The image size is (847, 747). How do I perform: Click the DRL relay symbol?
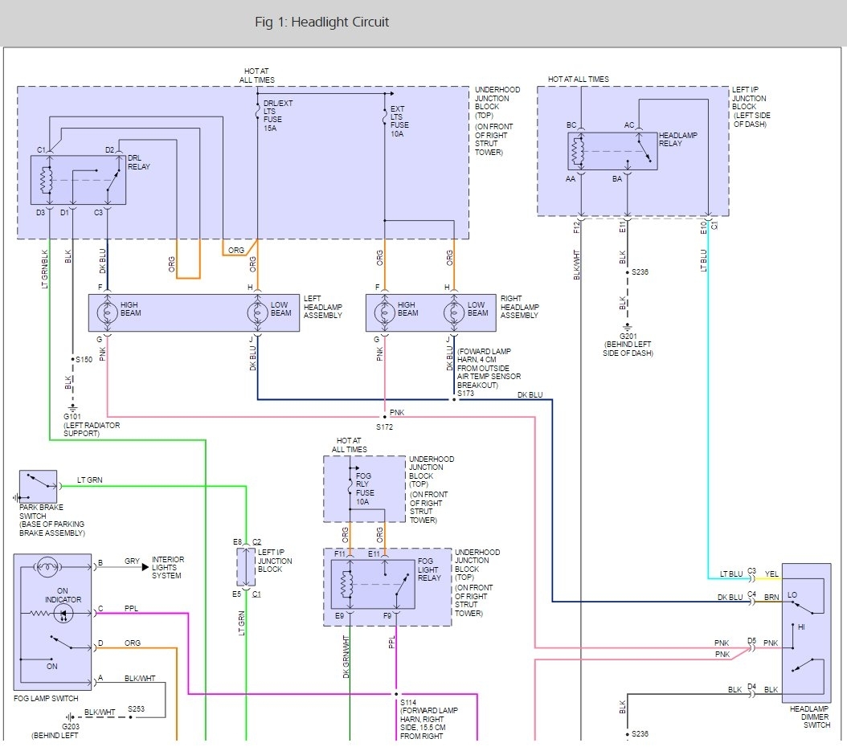pos(78,180)
